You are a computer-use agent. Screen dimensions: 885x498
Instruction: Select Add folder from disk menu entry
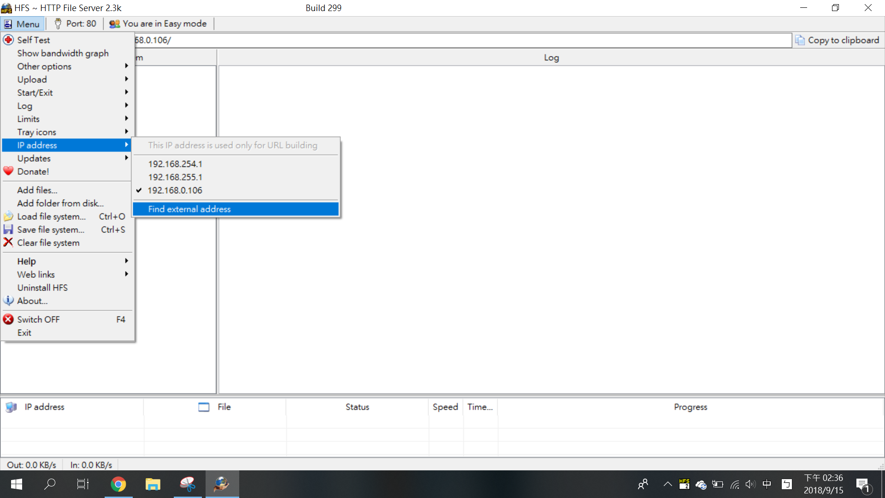coord(60,203)
